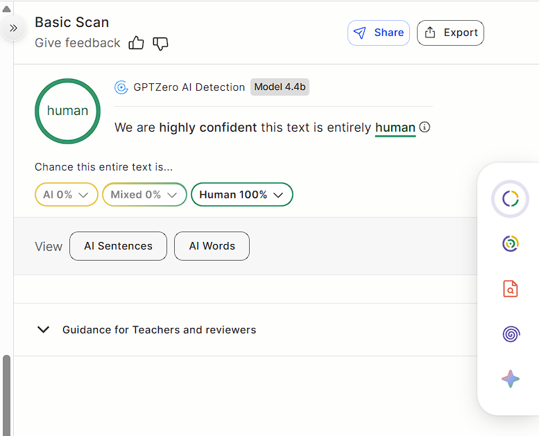The height and width of the screenshot is (436, 539).
Task: Click the info icon next to human
Action: tap(425, 128)
